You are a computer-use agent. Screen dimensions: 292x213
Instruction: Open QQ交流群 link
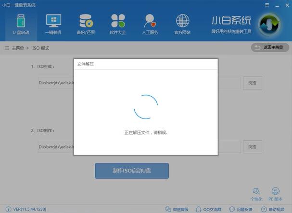(x=209, y=209)
